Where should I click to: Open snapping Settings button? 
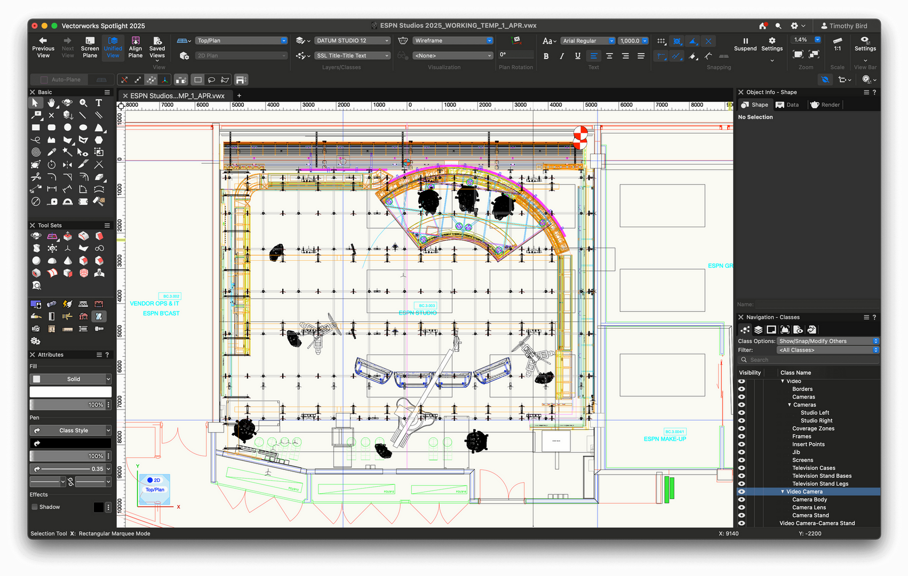(x=772, y=49)
